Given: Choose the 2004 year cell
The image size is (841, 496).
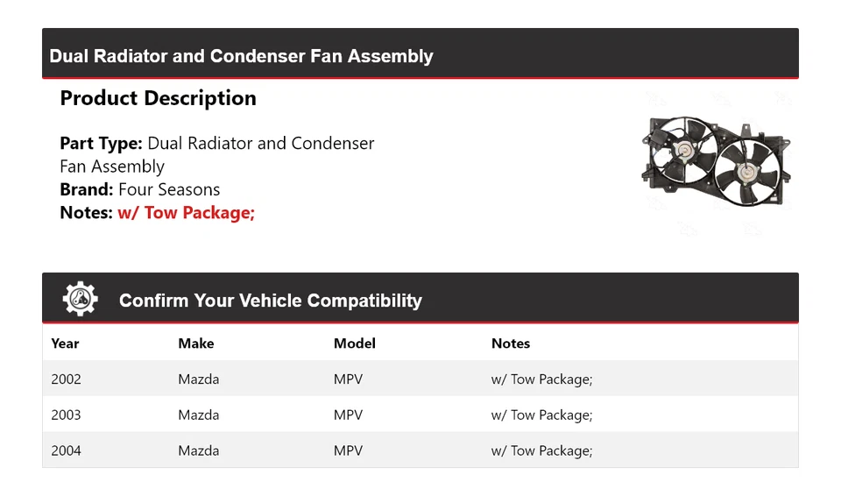Looking at the screenshot, I should click(x=66, y=451).
